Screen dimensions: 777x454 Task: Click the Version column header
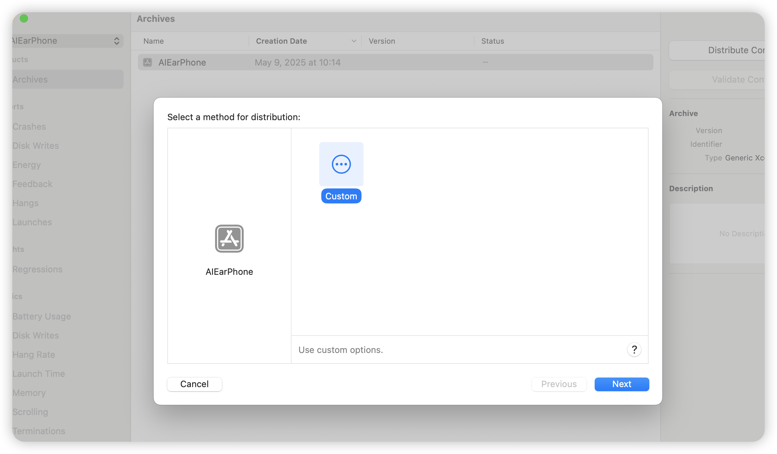point(382,41)
